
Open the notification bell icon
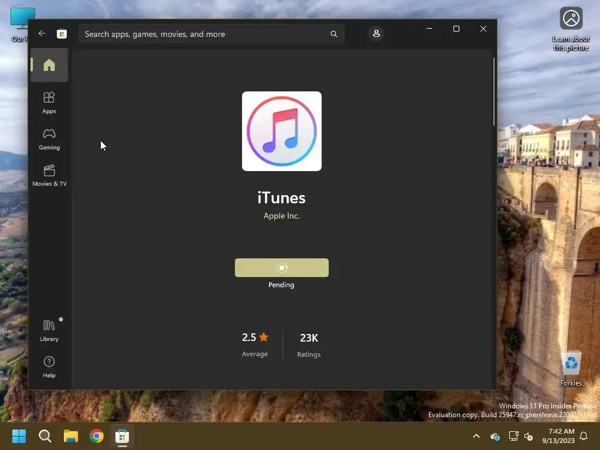584,436
